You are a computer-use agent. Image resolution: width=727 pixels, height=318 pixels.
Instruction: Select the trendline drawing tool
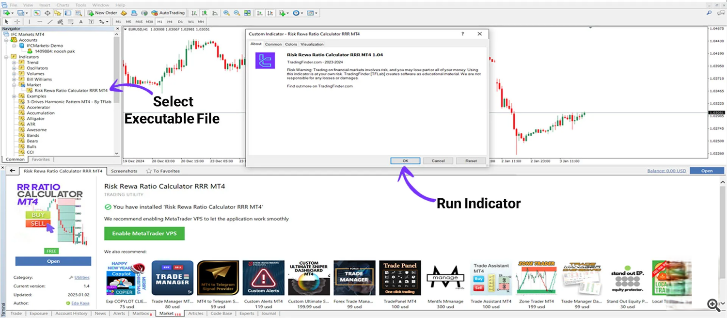[x=50, y=22]
